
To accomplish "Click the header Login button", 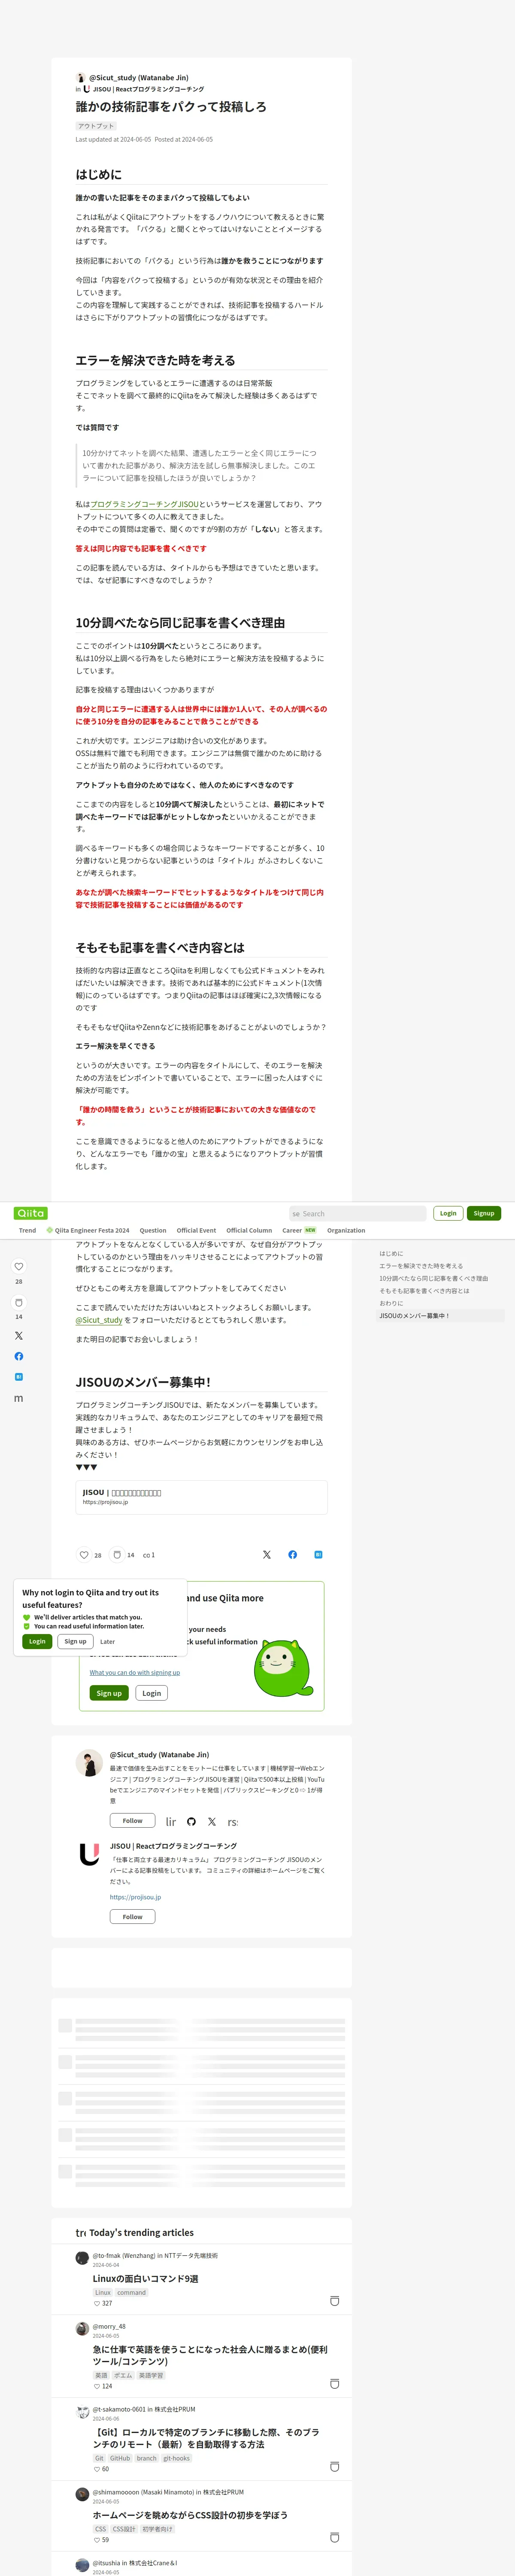I will pyautogui.click(x=448, y=1213).
